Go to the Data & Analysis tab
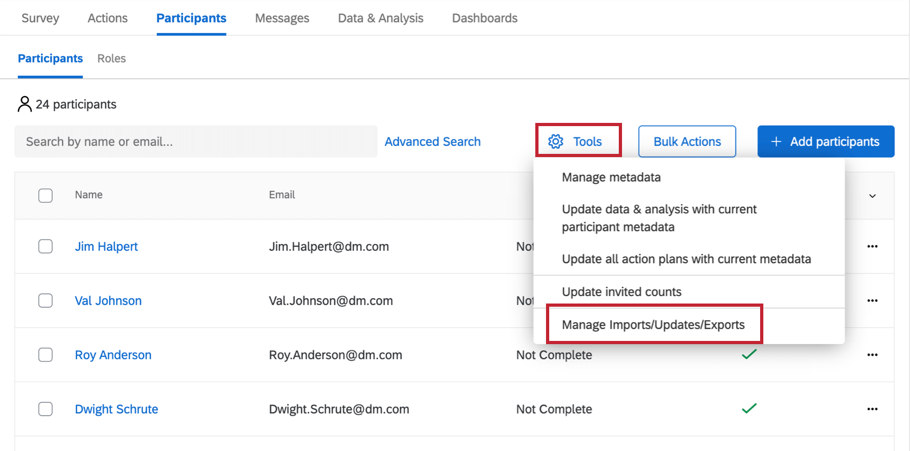 381,18
